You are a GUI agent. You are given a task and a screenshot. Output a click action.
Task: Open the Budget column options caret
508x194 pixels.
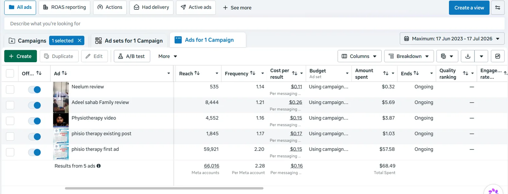pyautogui.click(x=347, y=73)
